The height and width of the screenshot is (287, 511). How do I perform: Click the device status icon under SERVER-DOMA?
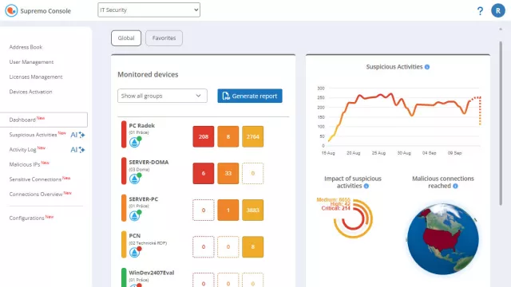pos(135,179)
